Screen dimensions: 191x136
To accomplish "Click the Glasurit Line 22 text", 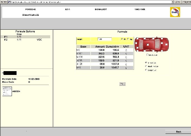I will click(x=31, y=15).
